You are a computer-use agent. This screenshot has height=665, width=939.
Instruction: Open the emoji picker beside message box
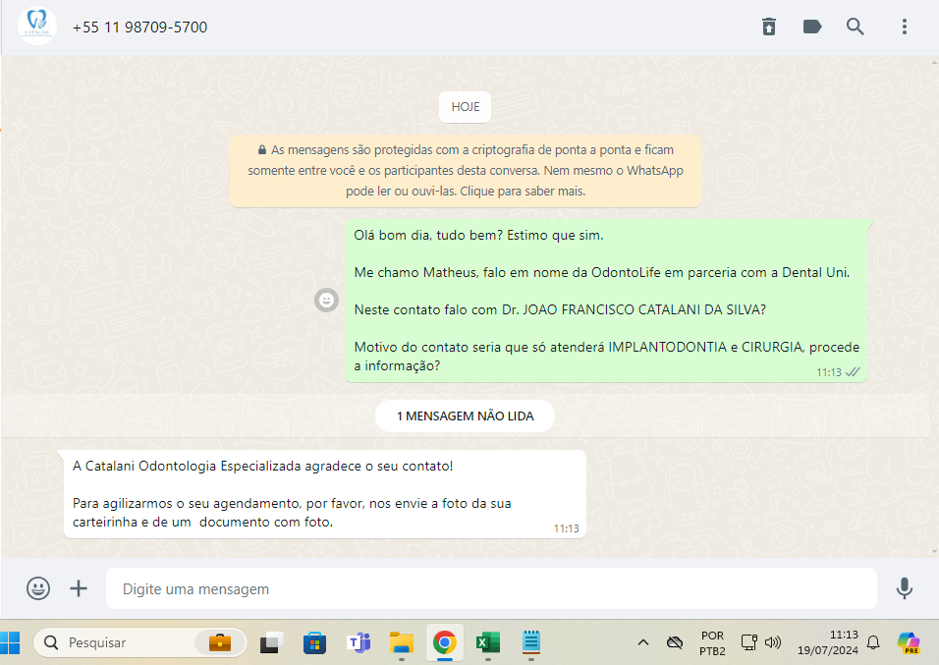[x=38, y=588]
